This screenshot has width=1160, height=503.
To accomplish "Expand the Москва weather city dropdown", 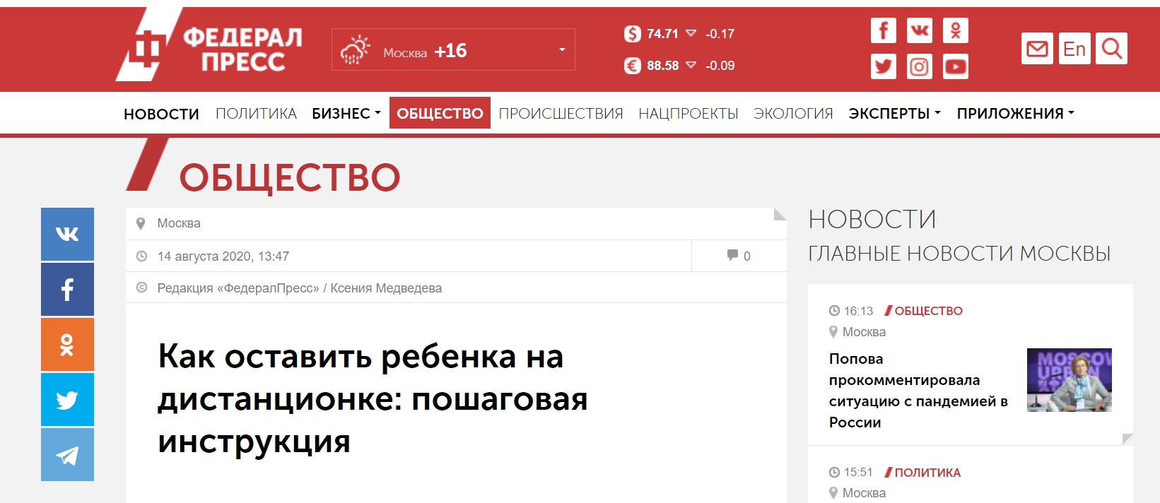I will [562, 49].
